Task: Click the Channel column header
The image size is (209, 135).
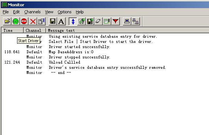Action: coord(35,30)
